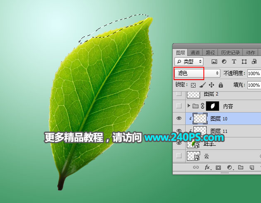
Task: Open the 路径 tab
Action: coord(210,53)
